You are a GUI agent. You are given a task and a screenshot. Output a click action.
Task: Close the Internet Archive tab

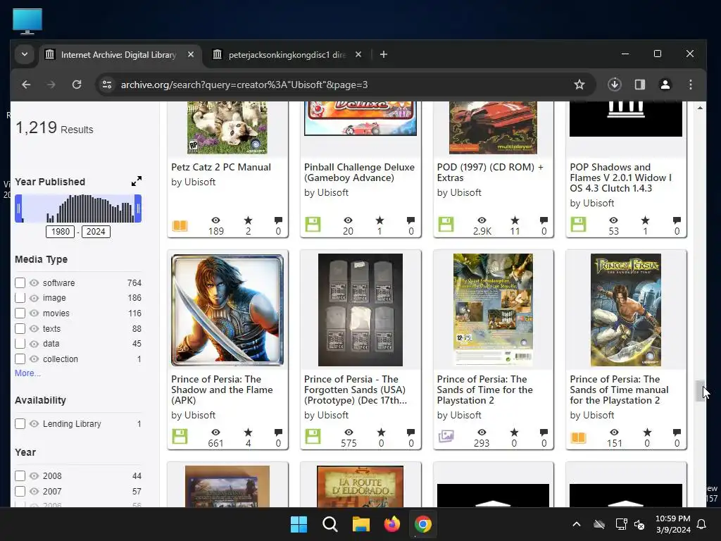190,55
